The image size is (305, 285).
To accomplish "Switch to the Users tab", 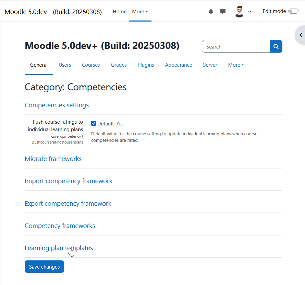I will [65, 65].
